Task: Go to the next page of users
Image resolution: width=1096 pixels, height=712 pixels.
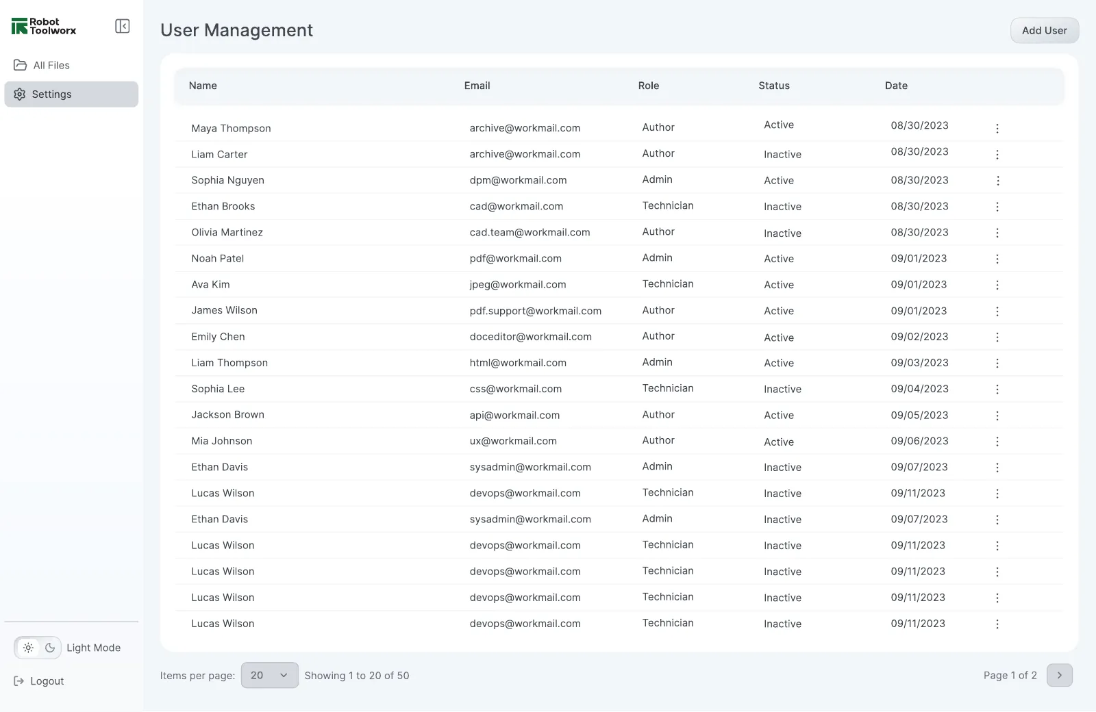Action: tap(1060, 675)
